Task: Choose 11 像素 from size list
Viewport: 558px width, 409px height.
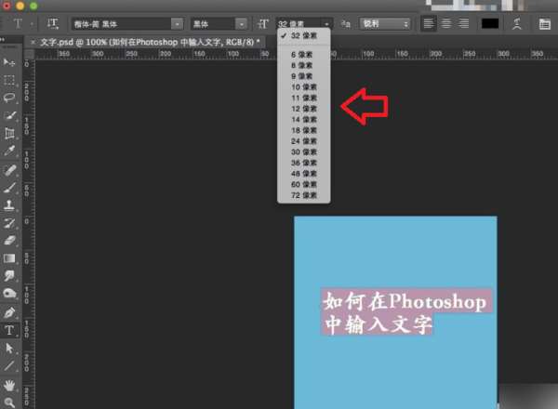Action: click(x=304, y=98)
